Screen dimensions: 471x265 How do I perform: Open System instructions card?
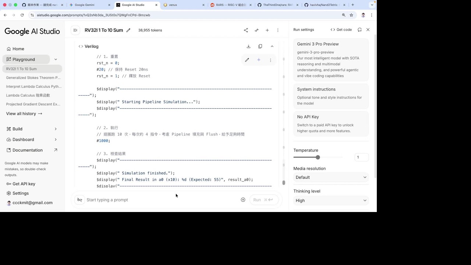(x=331, y=96)
